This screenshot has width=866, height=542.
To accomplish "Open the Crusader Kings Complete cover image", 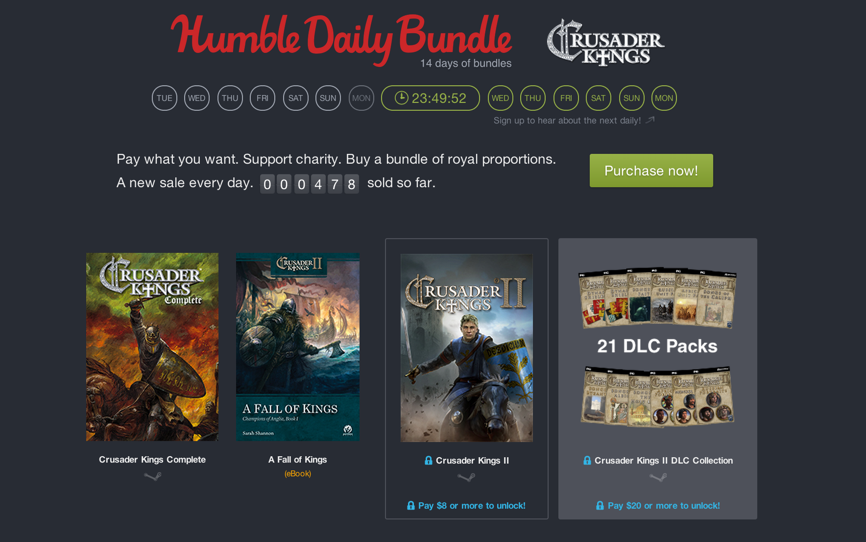I will click(x=152, y=347).
